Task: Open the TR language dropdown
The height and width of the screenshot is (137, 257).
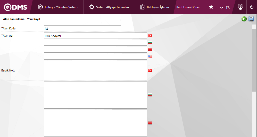Action: coord(225,7)
